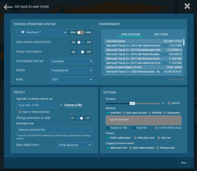Click the Type IP adresses field
Viewport: 197px width, 171px height.
[143, 120]
